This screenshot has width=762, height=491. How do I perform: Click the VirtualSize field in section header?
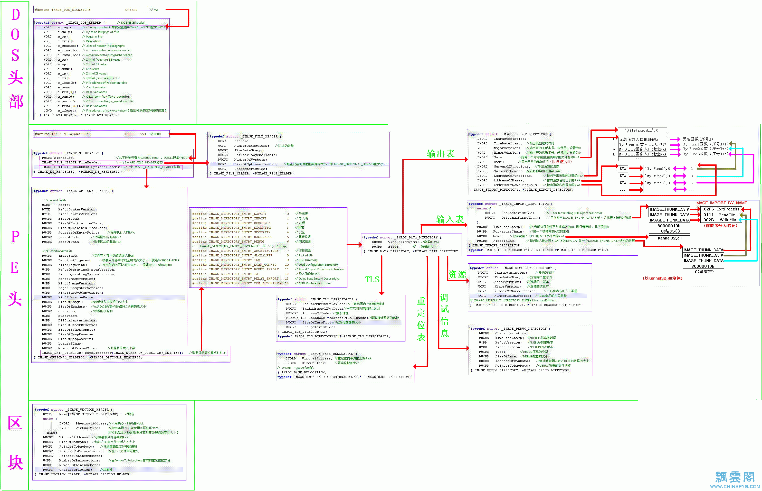109,428
